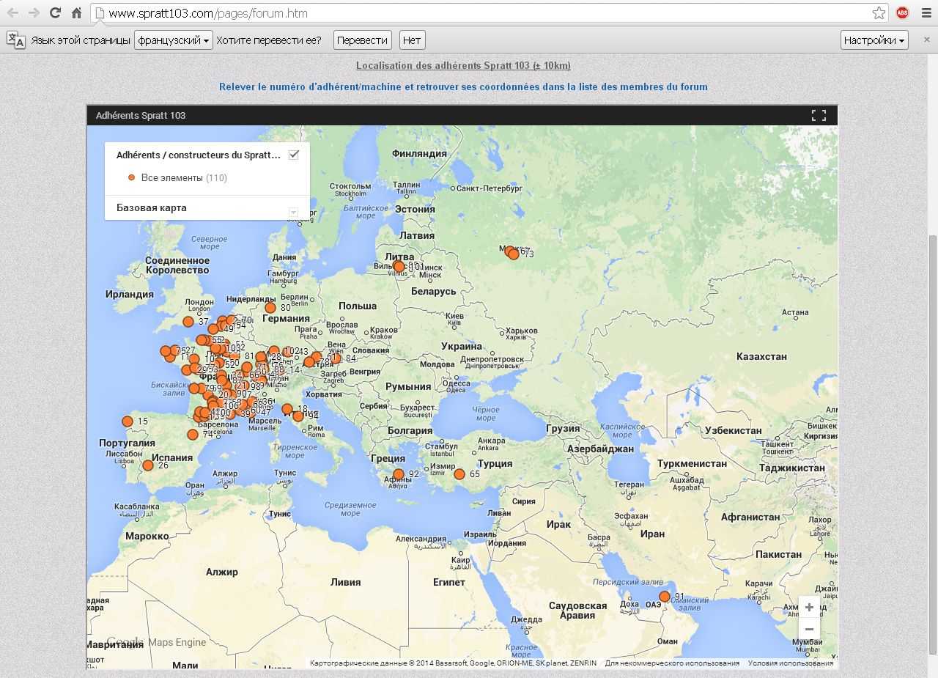Open the browser home page
The height and width of the screenshot is (678, 938).
76,13
